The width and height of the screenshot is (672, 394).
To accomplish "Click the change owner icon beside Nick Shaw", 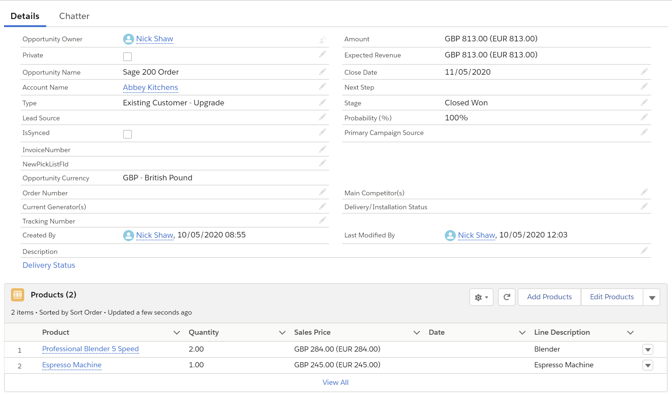I will click(x=322, y=40).
